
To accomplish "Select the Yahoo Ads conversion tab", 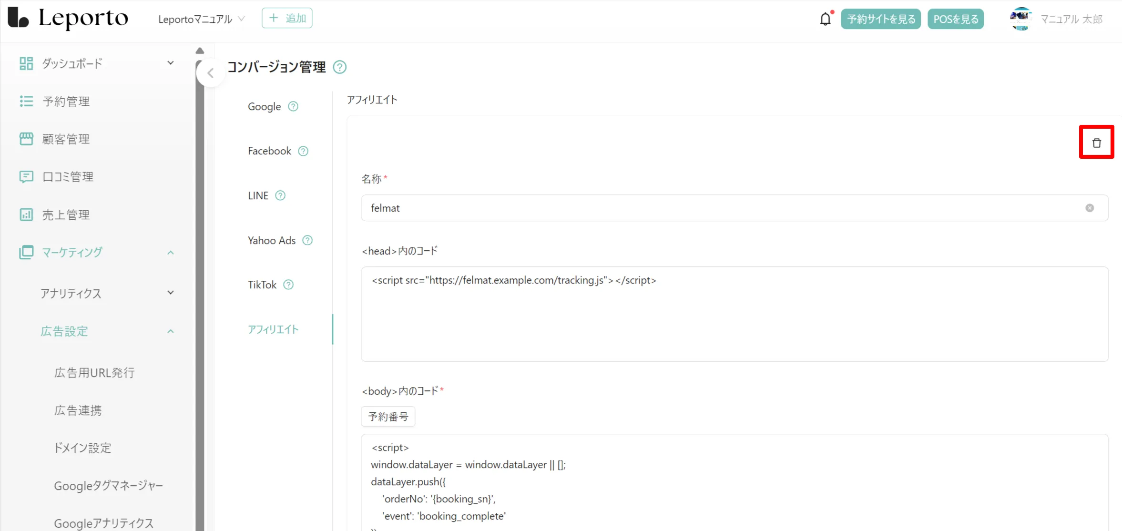I will pyautogui.click(x=272, y=240).
